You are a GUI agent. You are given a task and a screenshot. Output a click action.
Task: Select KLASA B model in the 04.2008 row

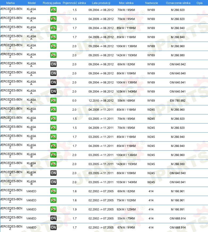(31, 110)
